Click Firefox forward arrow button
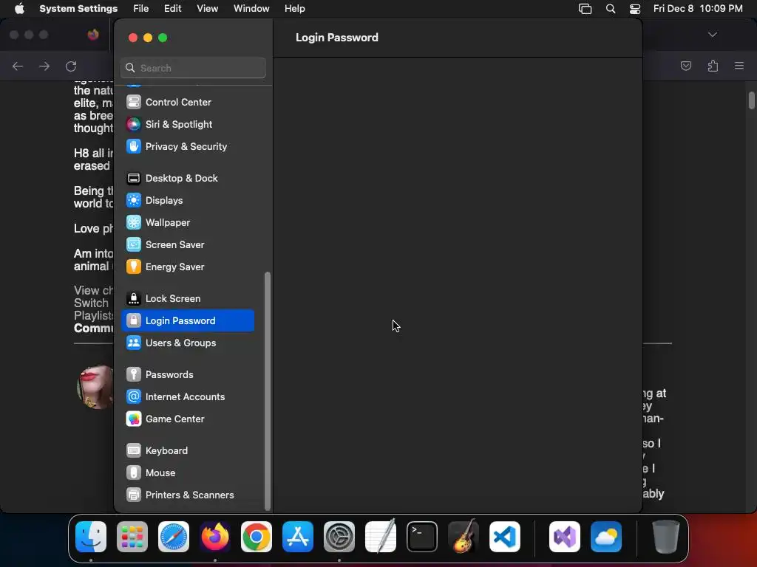The width and height of the screenshot is (757, 567). coord(44,66)
